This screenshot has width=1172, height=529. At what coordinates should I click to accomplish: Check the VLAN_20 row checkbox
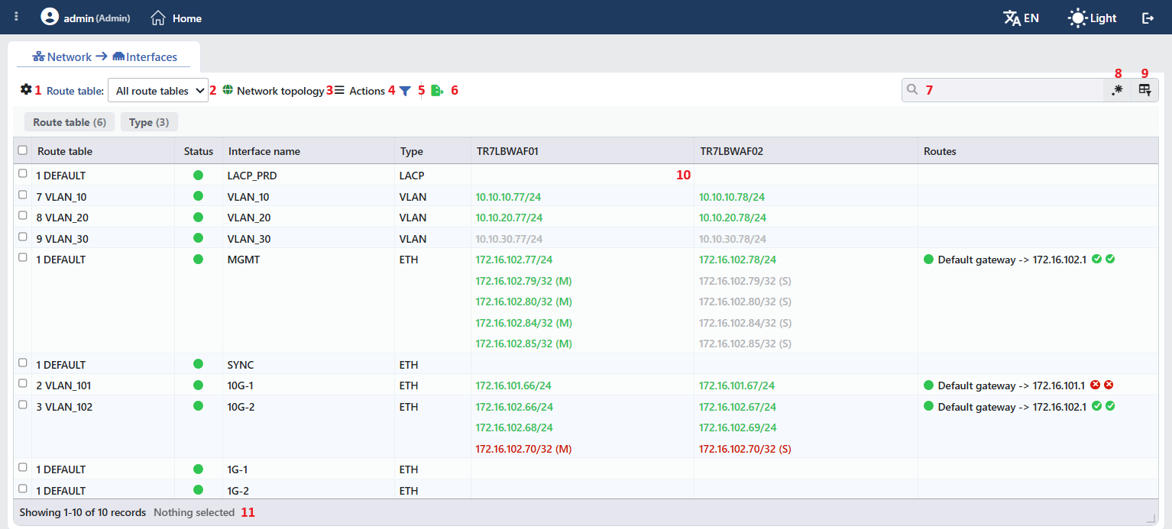[x=22, y=216]
